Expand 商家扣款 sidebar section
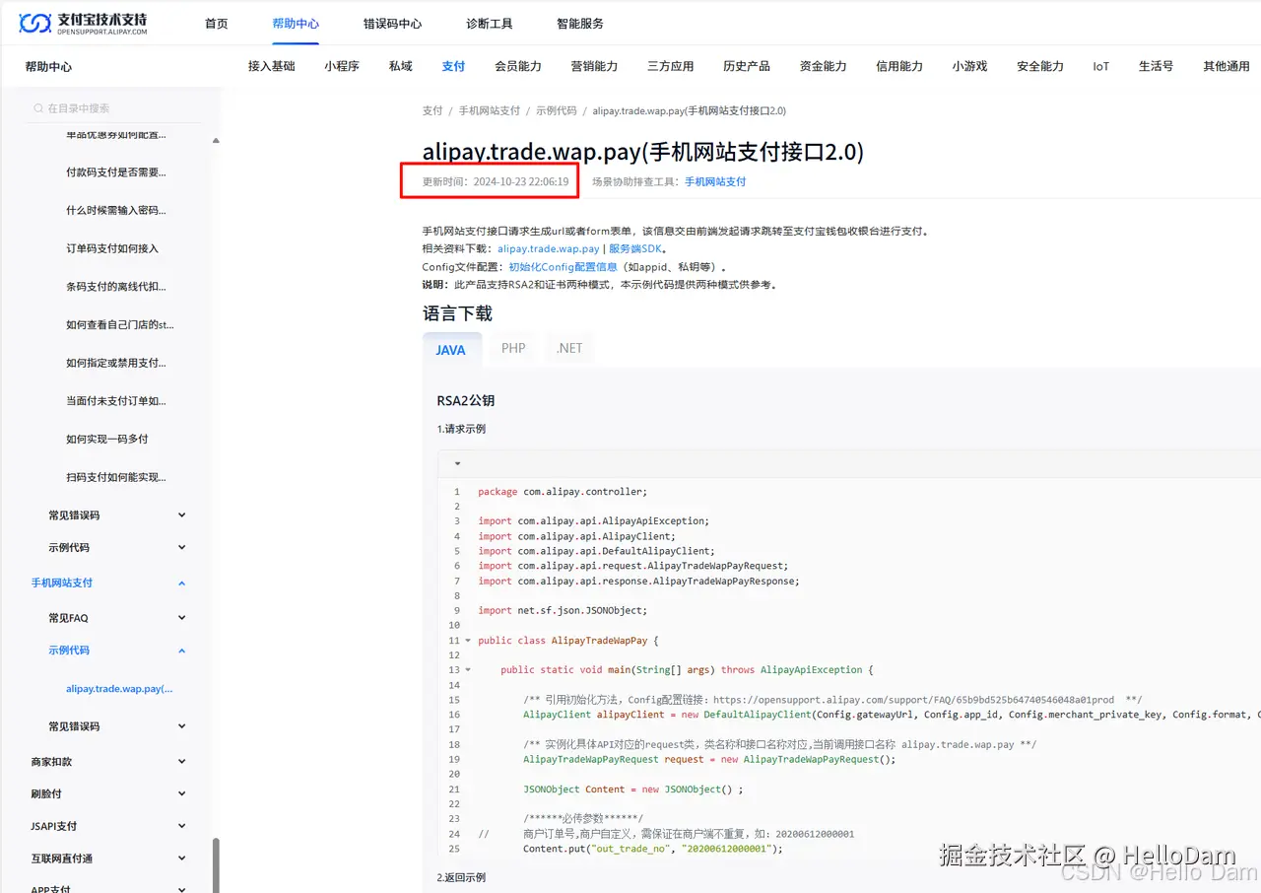This screenshot has height=893, width=1261. click(x=182, y=762)
